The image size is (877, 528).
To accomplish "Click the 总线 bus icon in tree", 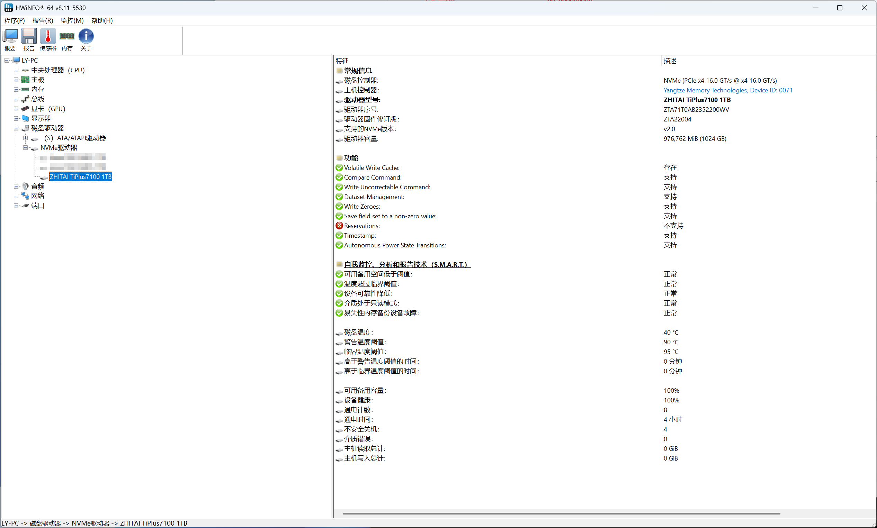I will 25,99.
